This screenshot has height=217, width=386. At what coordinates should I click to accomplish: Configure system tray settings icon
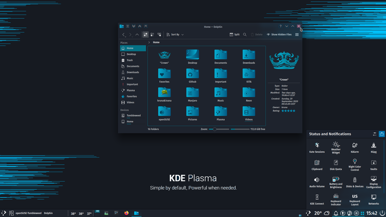click(x=374, y=134)
